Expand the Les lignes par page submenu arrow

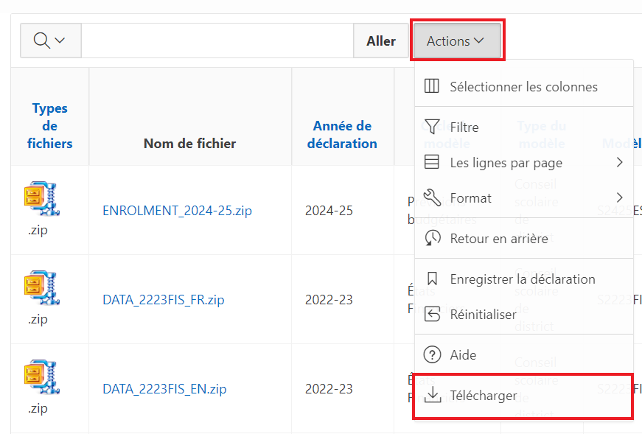pos(619,163)
